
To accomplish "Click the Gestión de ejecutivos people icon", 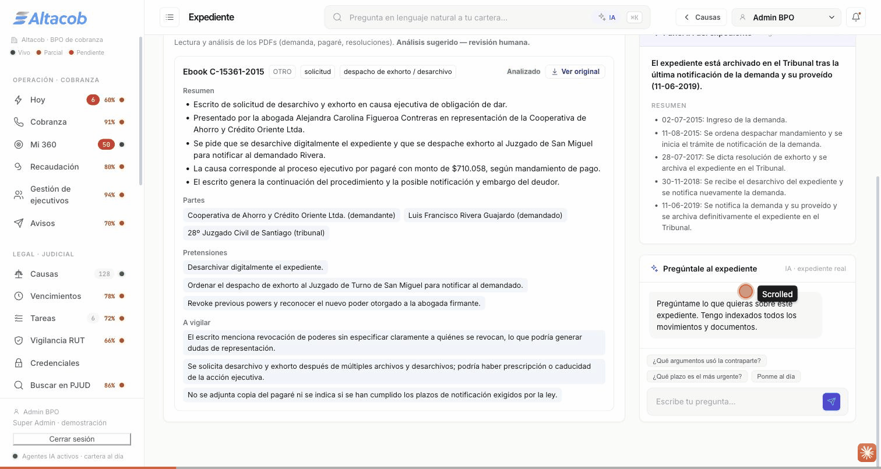I will coord(19,195).
